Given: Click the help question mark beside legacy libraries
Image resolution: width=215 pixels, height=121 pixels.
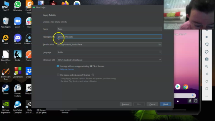Looking at the screenshot, I should (93, 75).
